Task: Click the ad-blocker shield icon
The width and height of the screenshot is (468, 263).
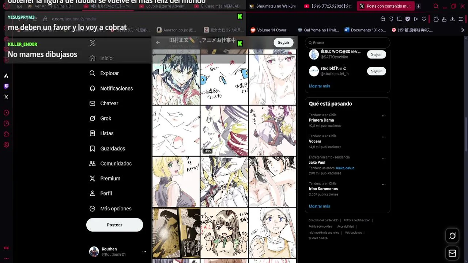Action: (408, 19)
